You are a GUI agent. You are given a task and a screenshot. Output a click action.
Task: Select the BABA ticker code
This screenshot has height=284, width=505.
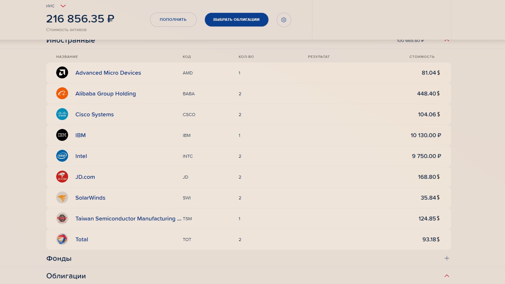point(189,94)
